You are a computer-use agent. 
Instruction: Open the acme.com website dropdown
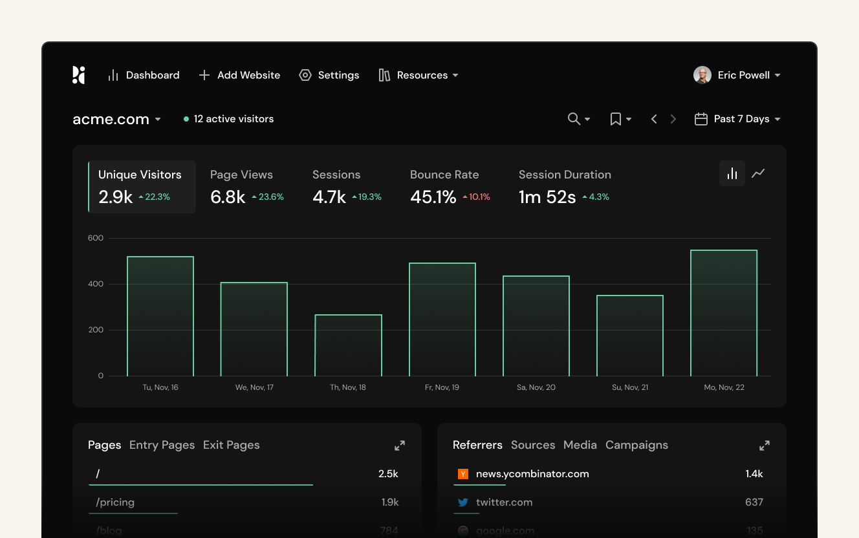[116, 119]
